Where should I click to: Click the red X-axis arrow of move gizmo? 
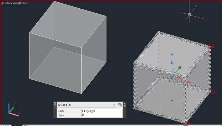coord(189,82)
